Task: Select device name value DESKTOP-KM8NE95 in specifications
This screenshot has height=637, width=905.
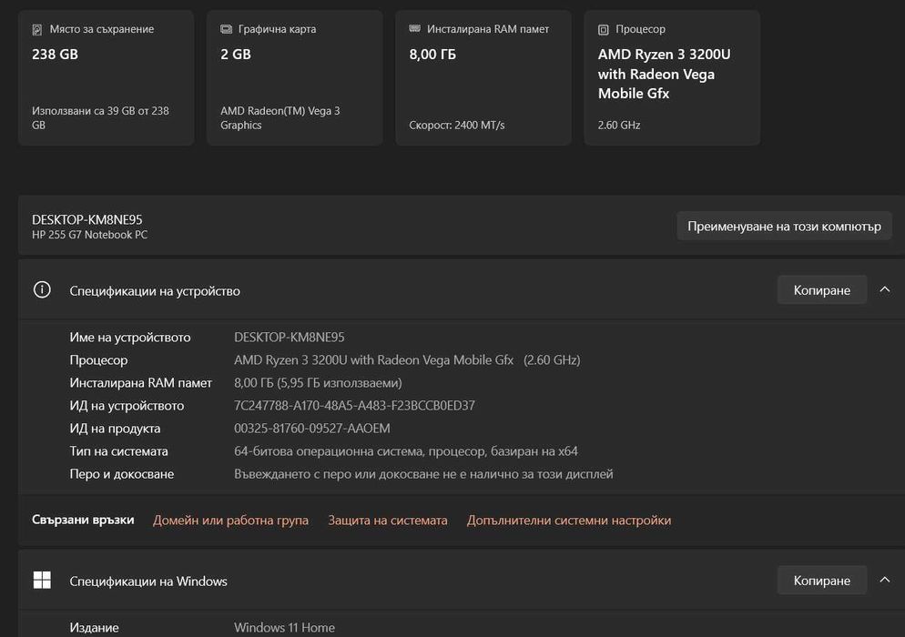Action: coord(290,337)
